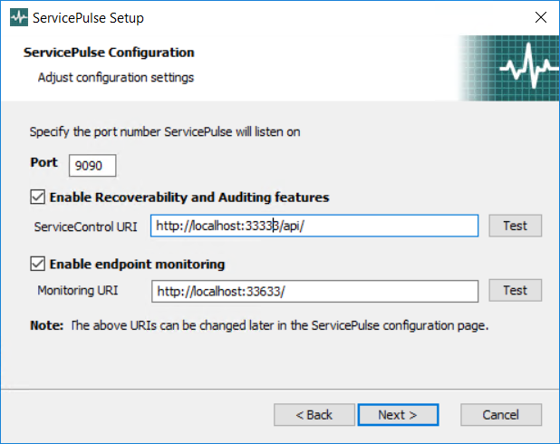The height and width of the screenshot is (444, 560).
Task: Test the ServiceControl URI connection
Action: tap(515, 226)
